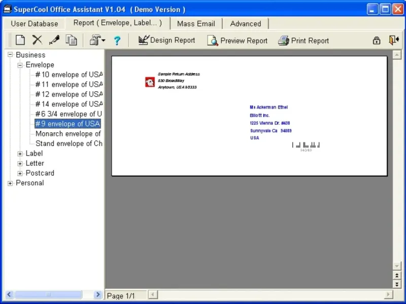Click the Sunnyvale Ca 94089 line

[x=271, y=131]
